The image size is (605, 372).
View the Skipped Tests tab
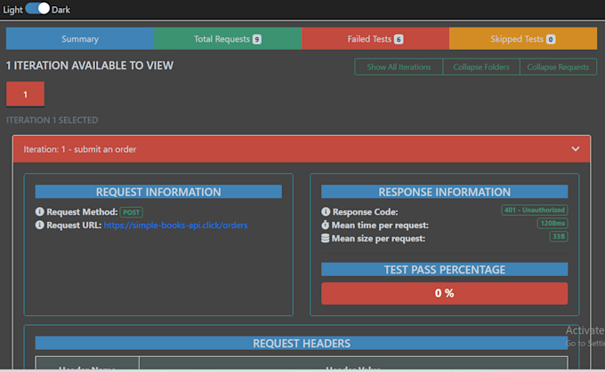(523, 38)
